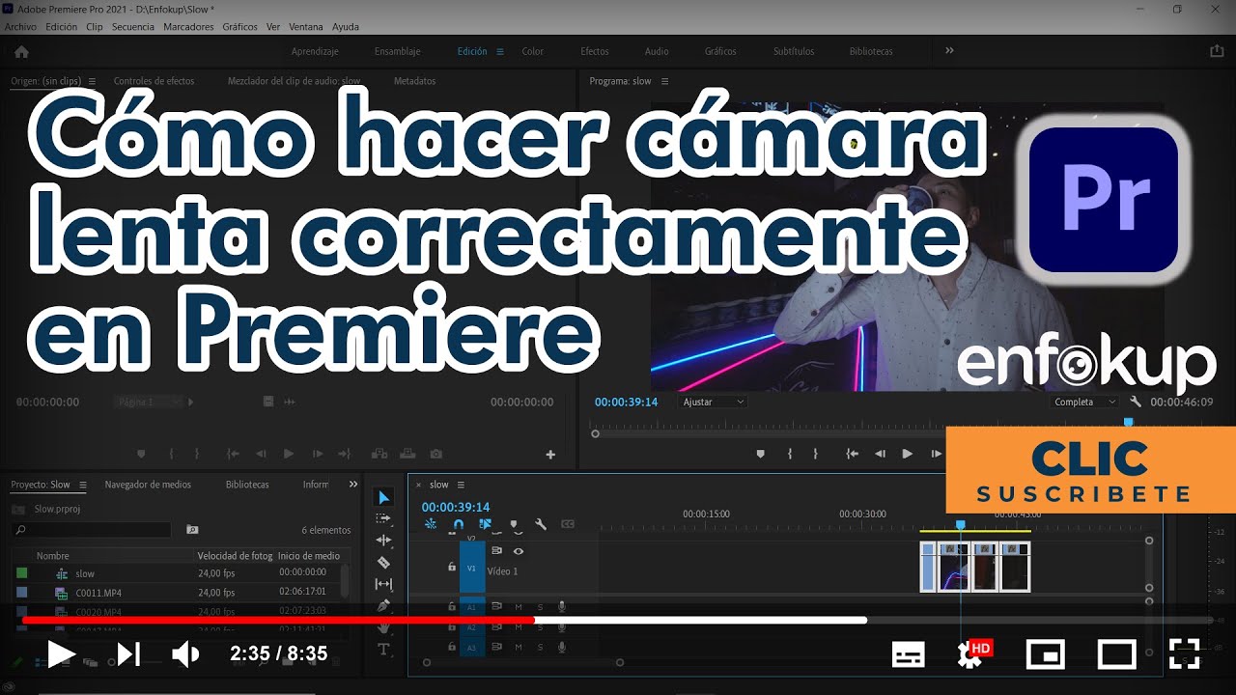Viewport: 1236px width, 695px height.
Task: Open the Marcadores menu
Action: click(188, 27)
